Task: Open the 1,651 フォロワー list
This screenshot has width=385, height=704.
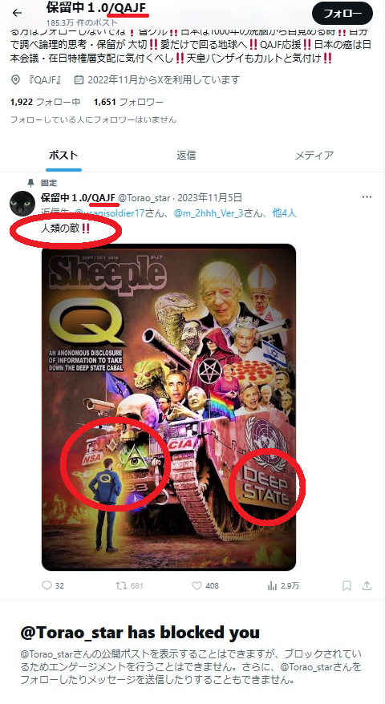Action: click(x=128, y=103)
